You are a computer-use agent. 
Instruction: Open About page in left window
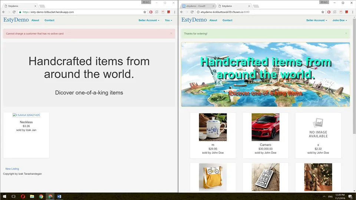[35, 20]
